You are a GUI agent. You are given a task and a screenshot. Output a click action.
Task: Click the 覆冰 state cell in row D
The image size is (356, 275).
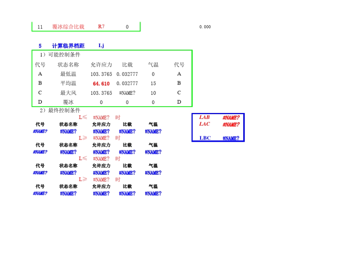pos(68,102)
